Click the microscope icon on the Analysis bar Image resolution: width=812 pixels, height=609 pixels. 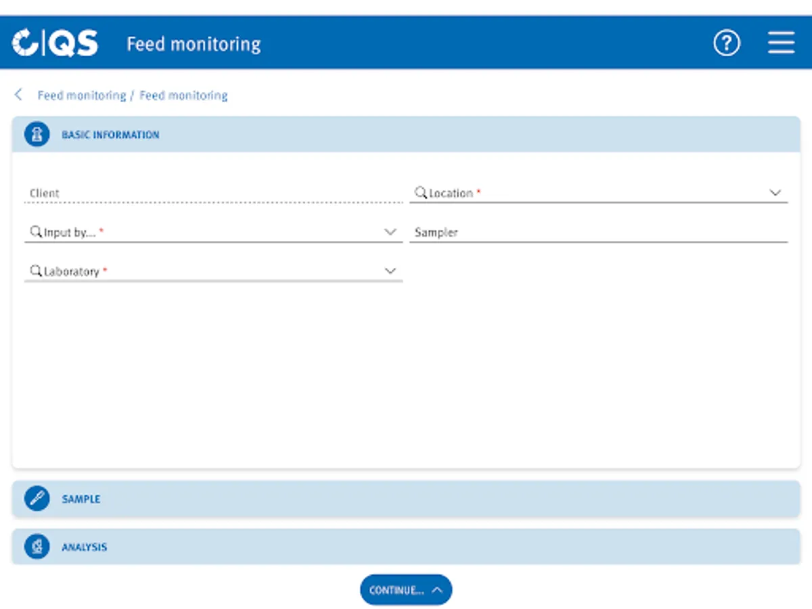point(37,546)
